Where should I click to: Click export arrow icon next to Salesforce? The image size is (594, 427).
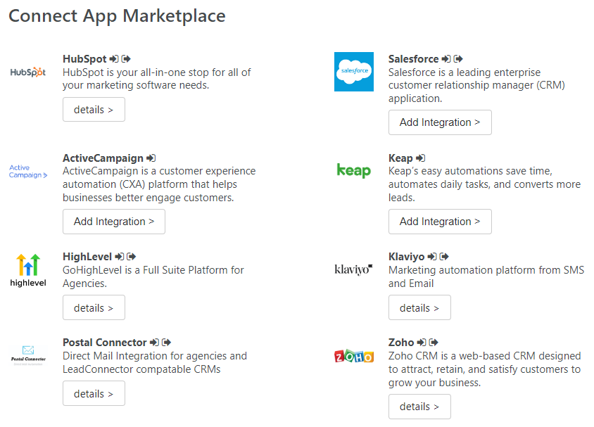coord(458,59)
